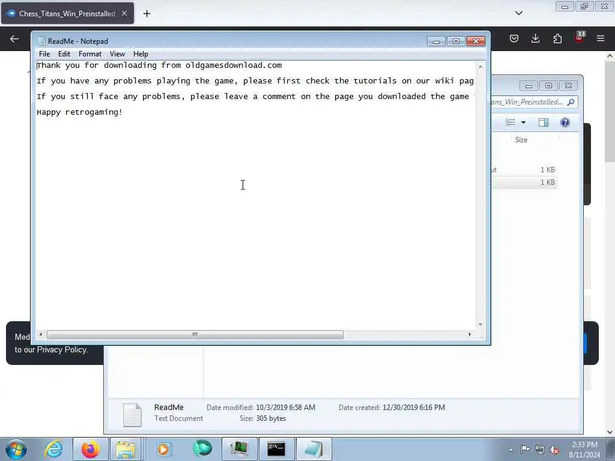Click Notepad horizontal scrollbar left arrow

tap(41, 334)
